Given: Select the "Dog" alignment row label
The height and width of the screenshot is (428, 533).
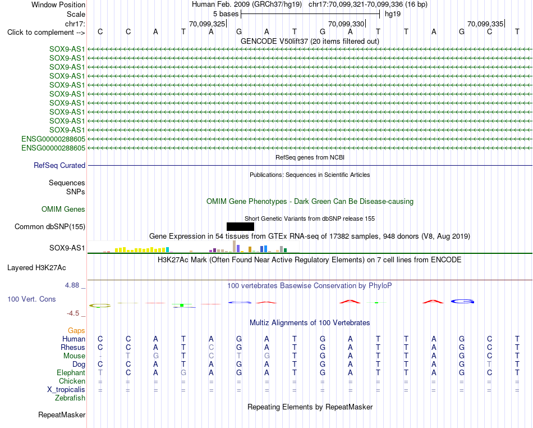Looking at the screenshot, I should [x=79, y=365].
